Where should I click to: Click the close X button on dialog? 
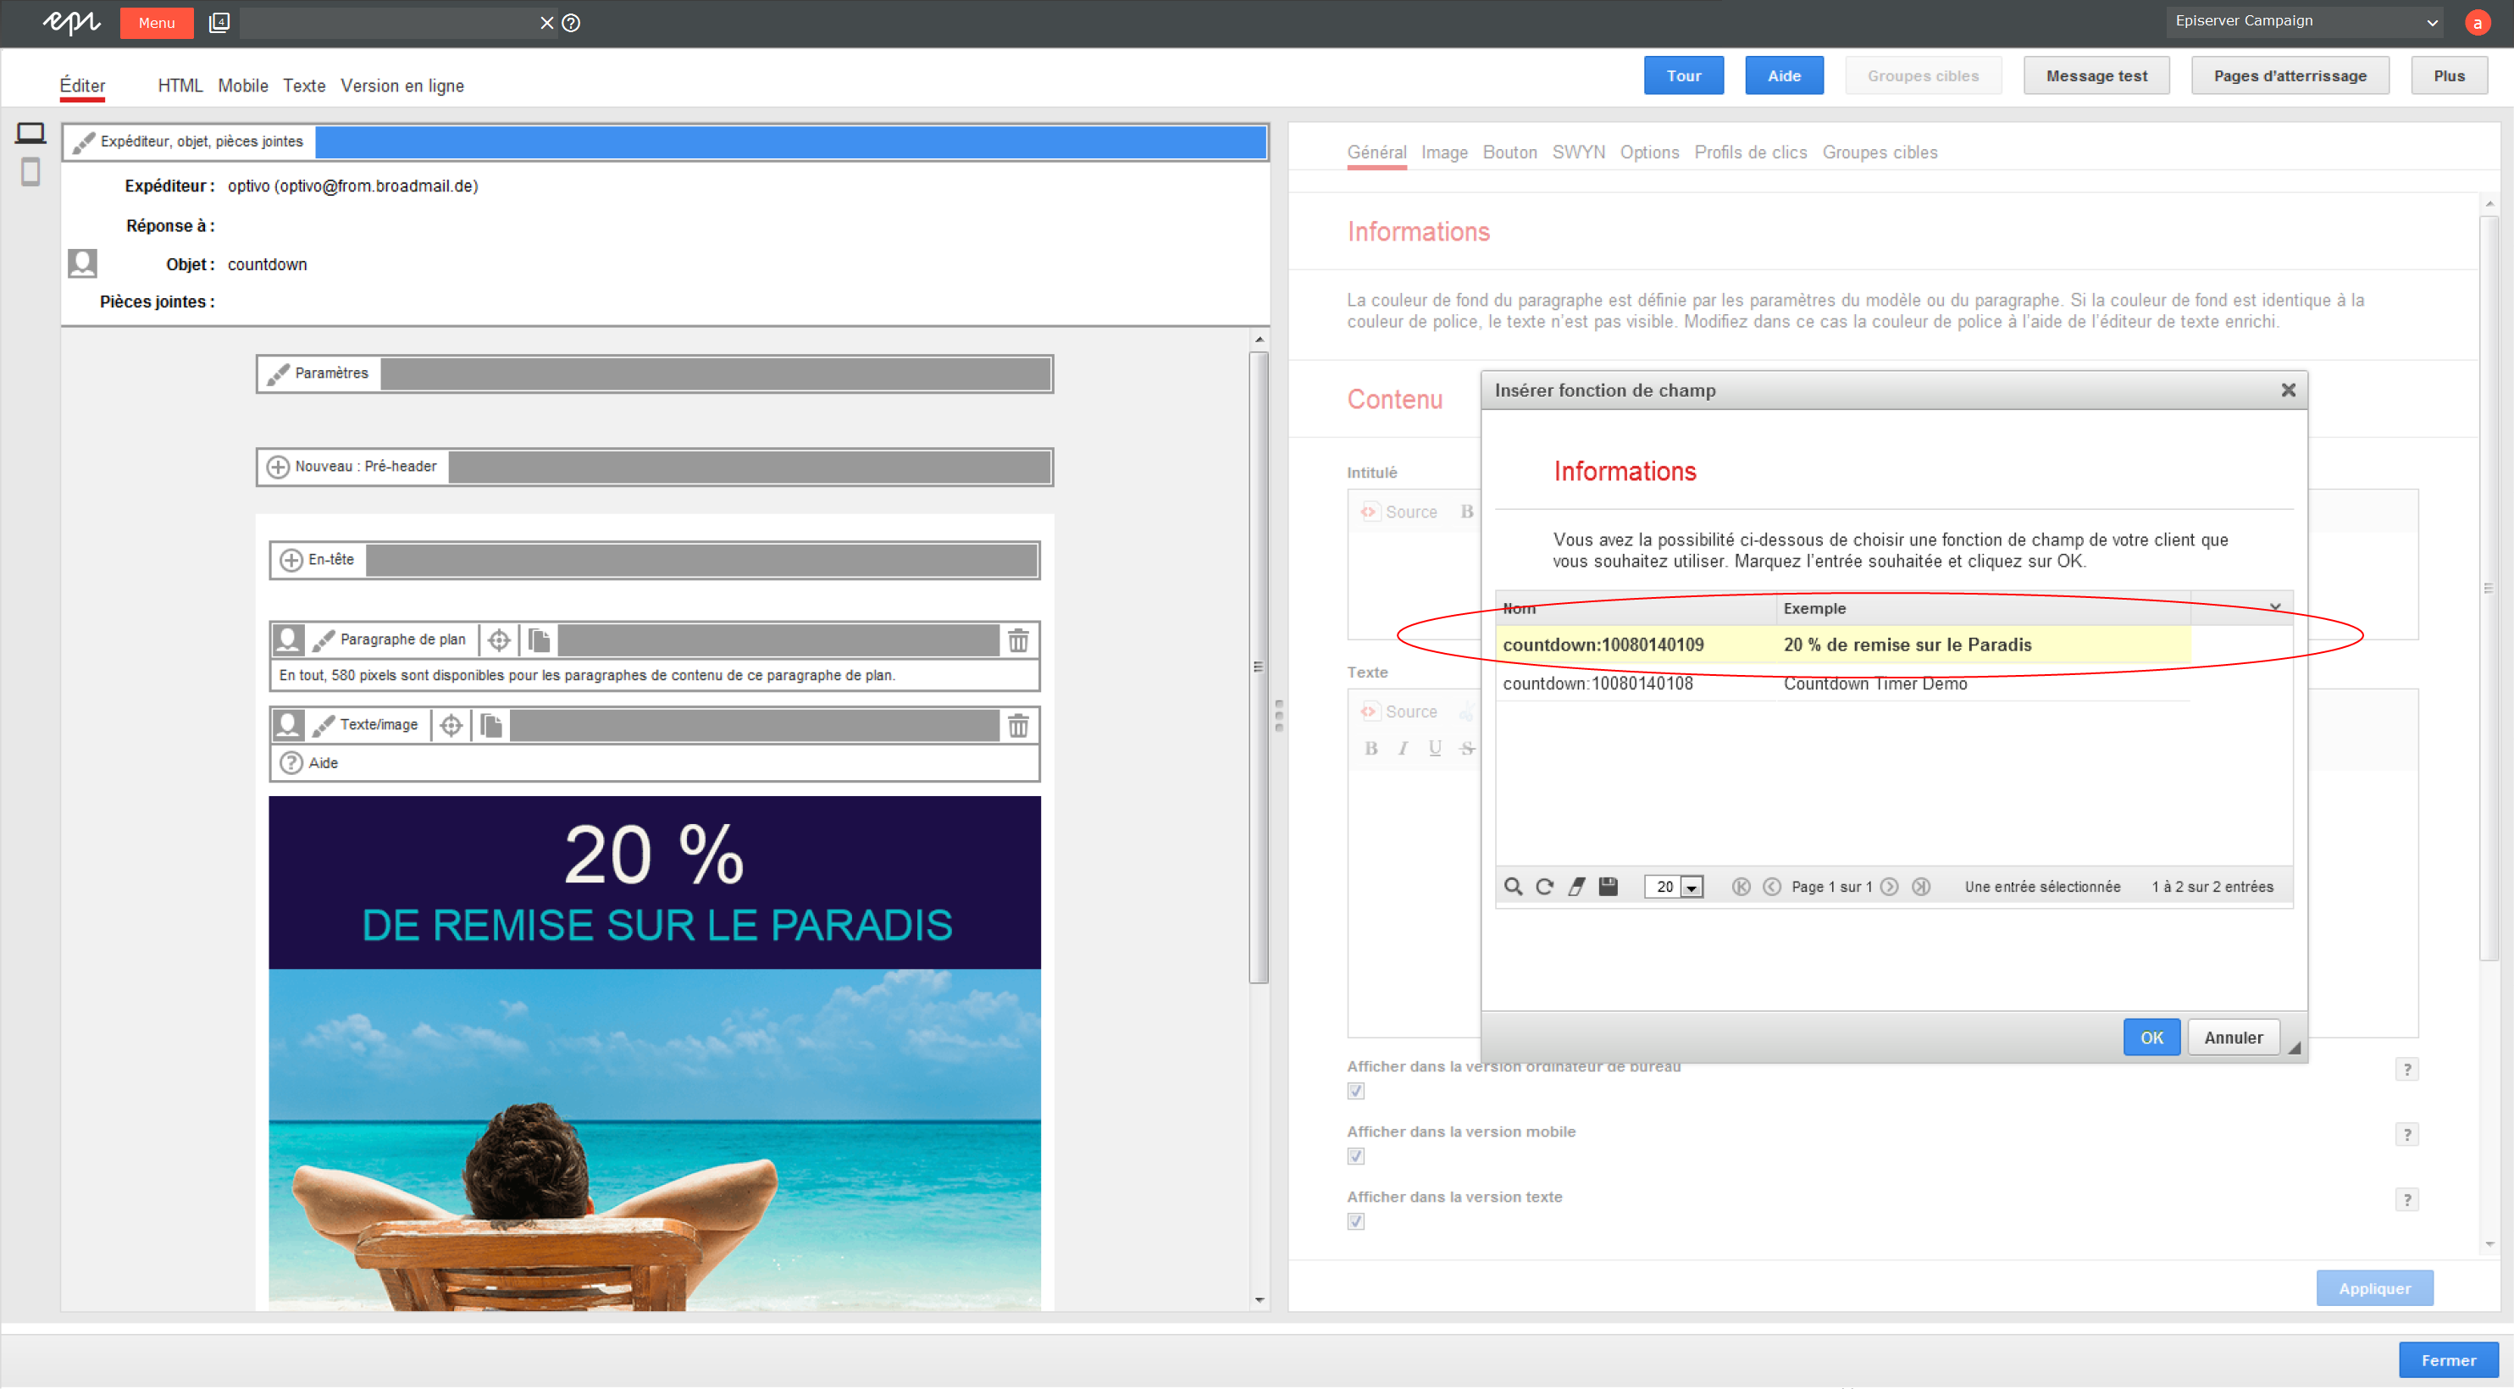2288,390
